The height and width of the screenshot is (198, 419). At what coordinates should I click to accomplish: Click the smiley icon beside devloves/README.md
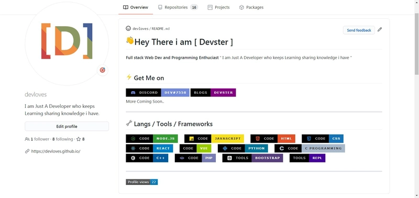(x=128, y=28)
